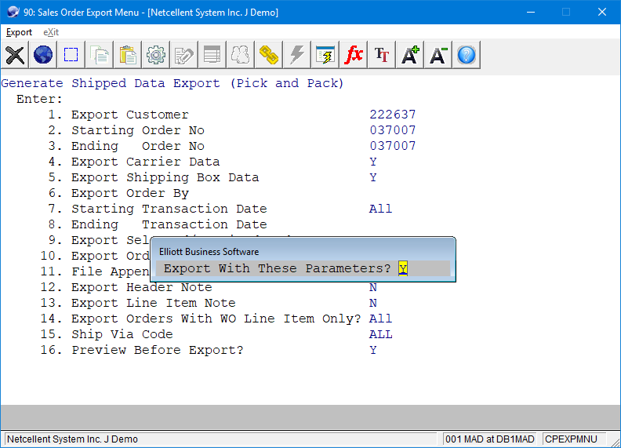The height and width of the screenshot is (448, 621).
Task: Click Export Customer value 222637
Action: click(393, 115)
